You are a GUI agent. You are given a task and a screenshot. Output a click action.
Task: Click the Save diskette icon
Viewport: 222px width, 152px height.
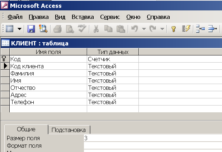pos(31,29)
